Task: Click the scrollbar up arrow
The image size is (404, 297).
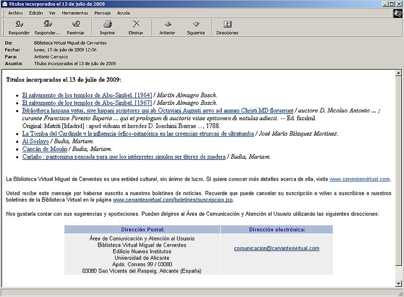Action: [398, 73]
